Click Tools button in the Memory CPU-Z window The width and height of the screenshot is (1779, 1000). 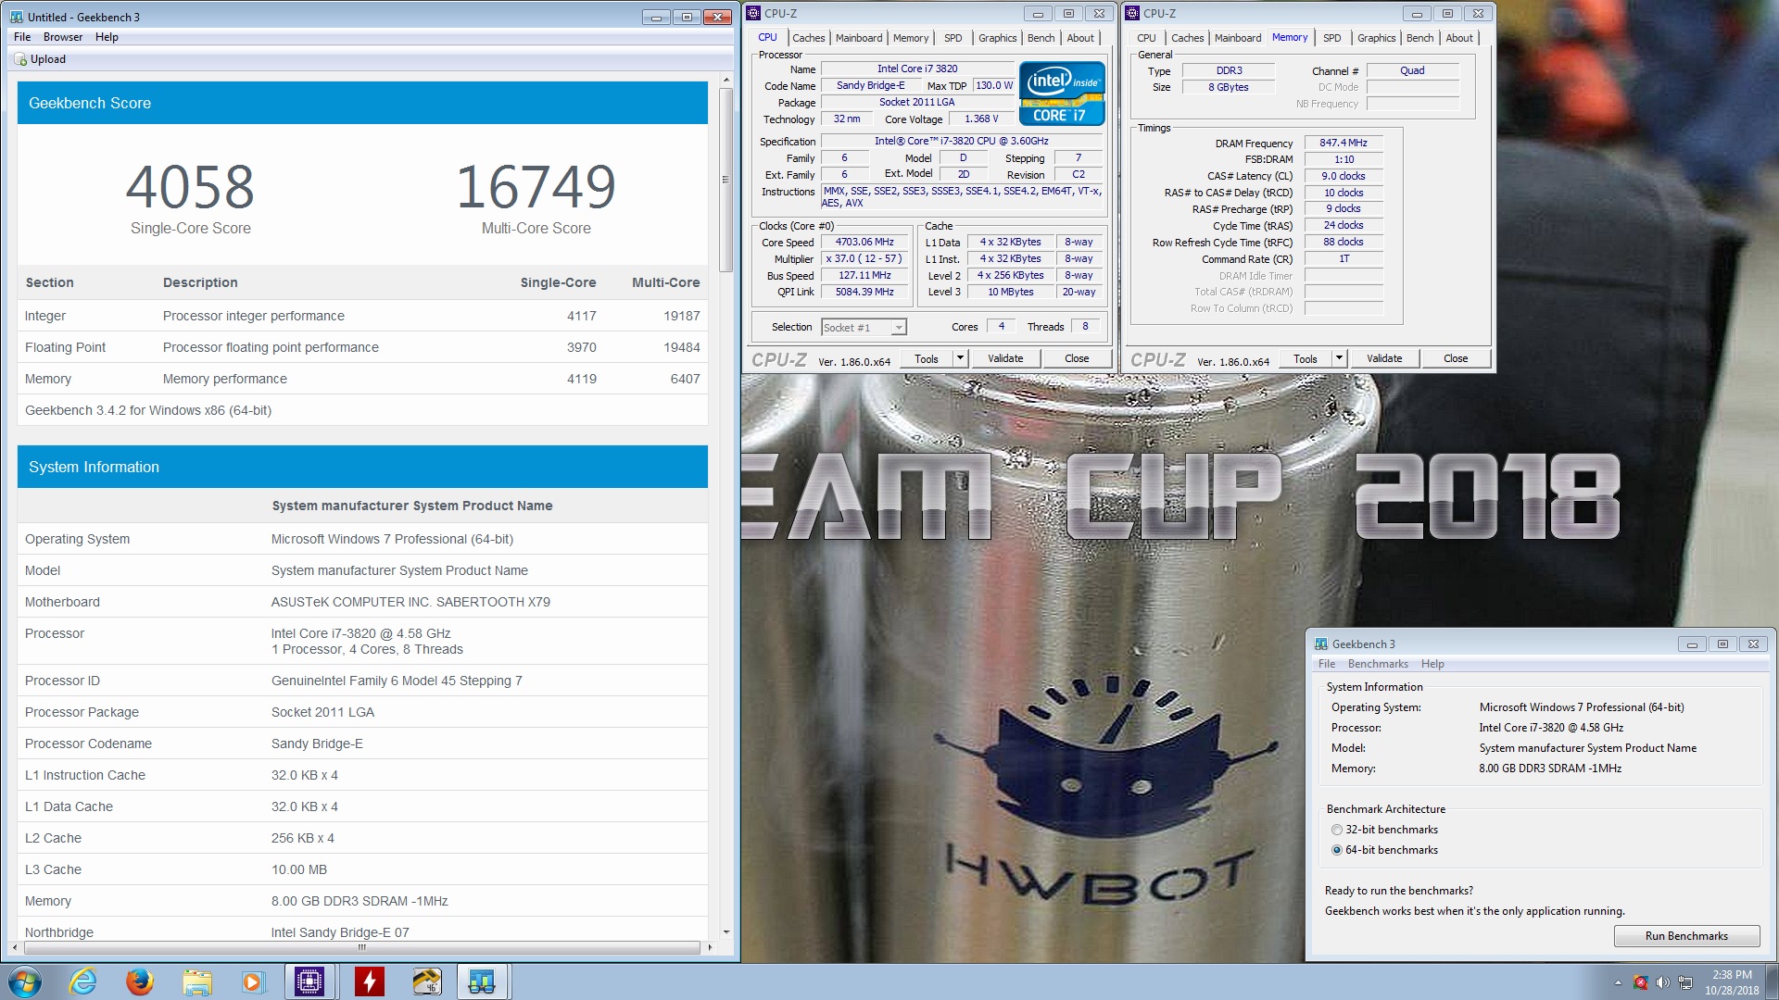(x=1306, y=358)
